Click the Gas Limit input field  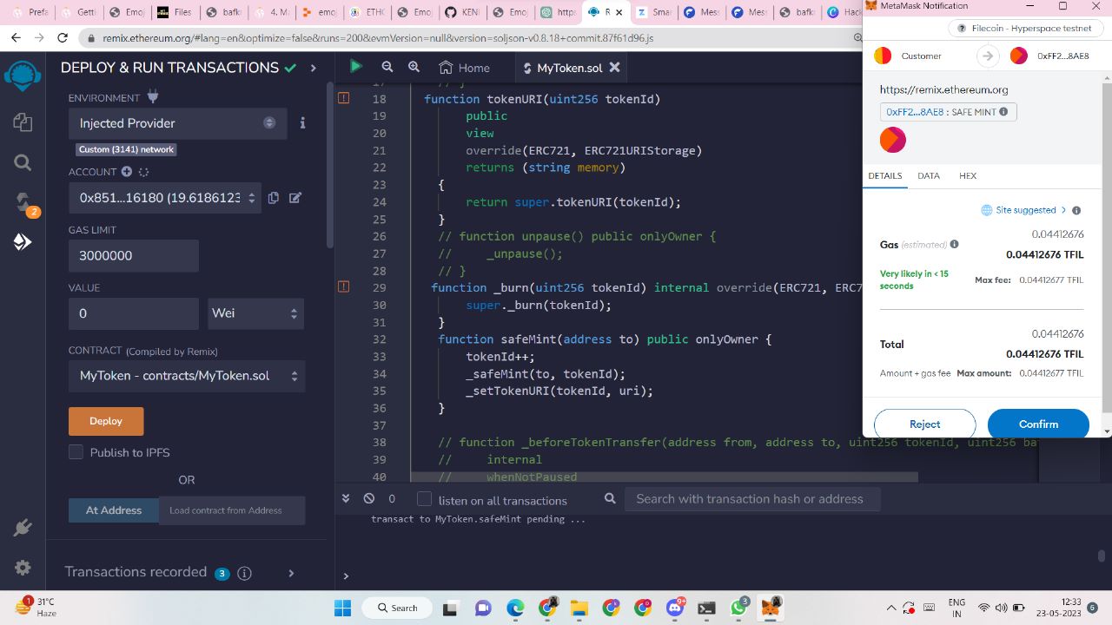point(134,256)
